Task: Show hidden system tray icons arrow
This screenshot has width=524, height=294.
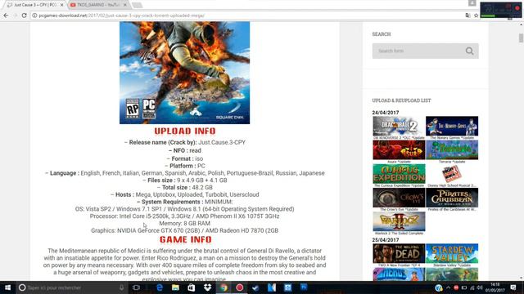Action: pyautogui.click(x=448, y=287)
